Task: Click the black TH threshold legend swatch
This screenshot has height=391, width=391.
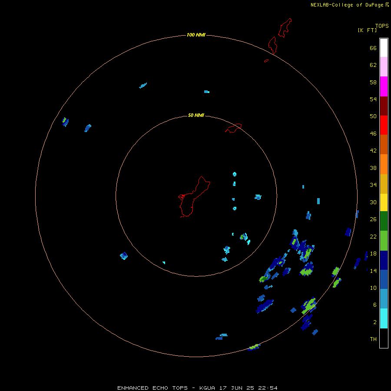Action: pos(384,338)
